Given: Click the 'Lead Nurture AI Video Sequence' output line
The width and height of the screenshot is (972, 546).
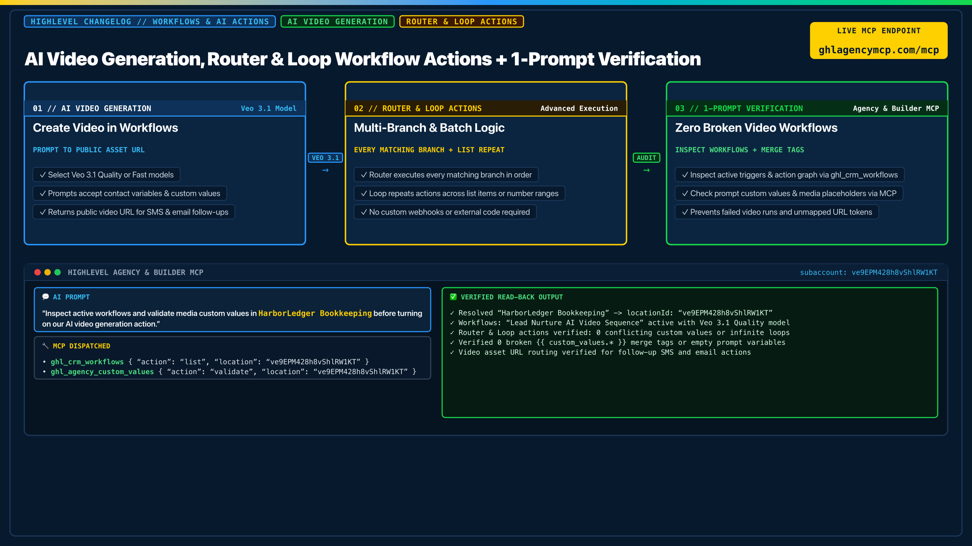Looking at the screenshot, I should 620,323.
